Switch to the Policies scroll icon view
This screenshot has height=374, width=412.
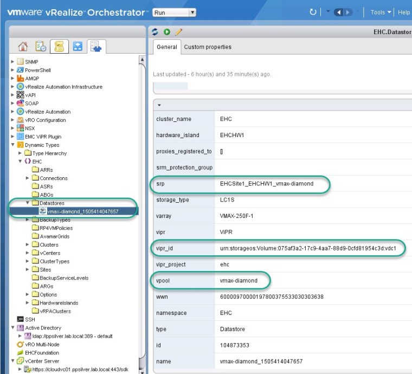click(59, 46)
